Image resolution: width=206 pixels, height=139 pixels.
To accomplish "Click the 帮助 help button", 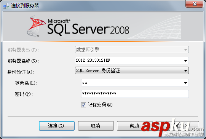I will tap(134, 126).
